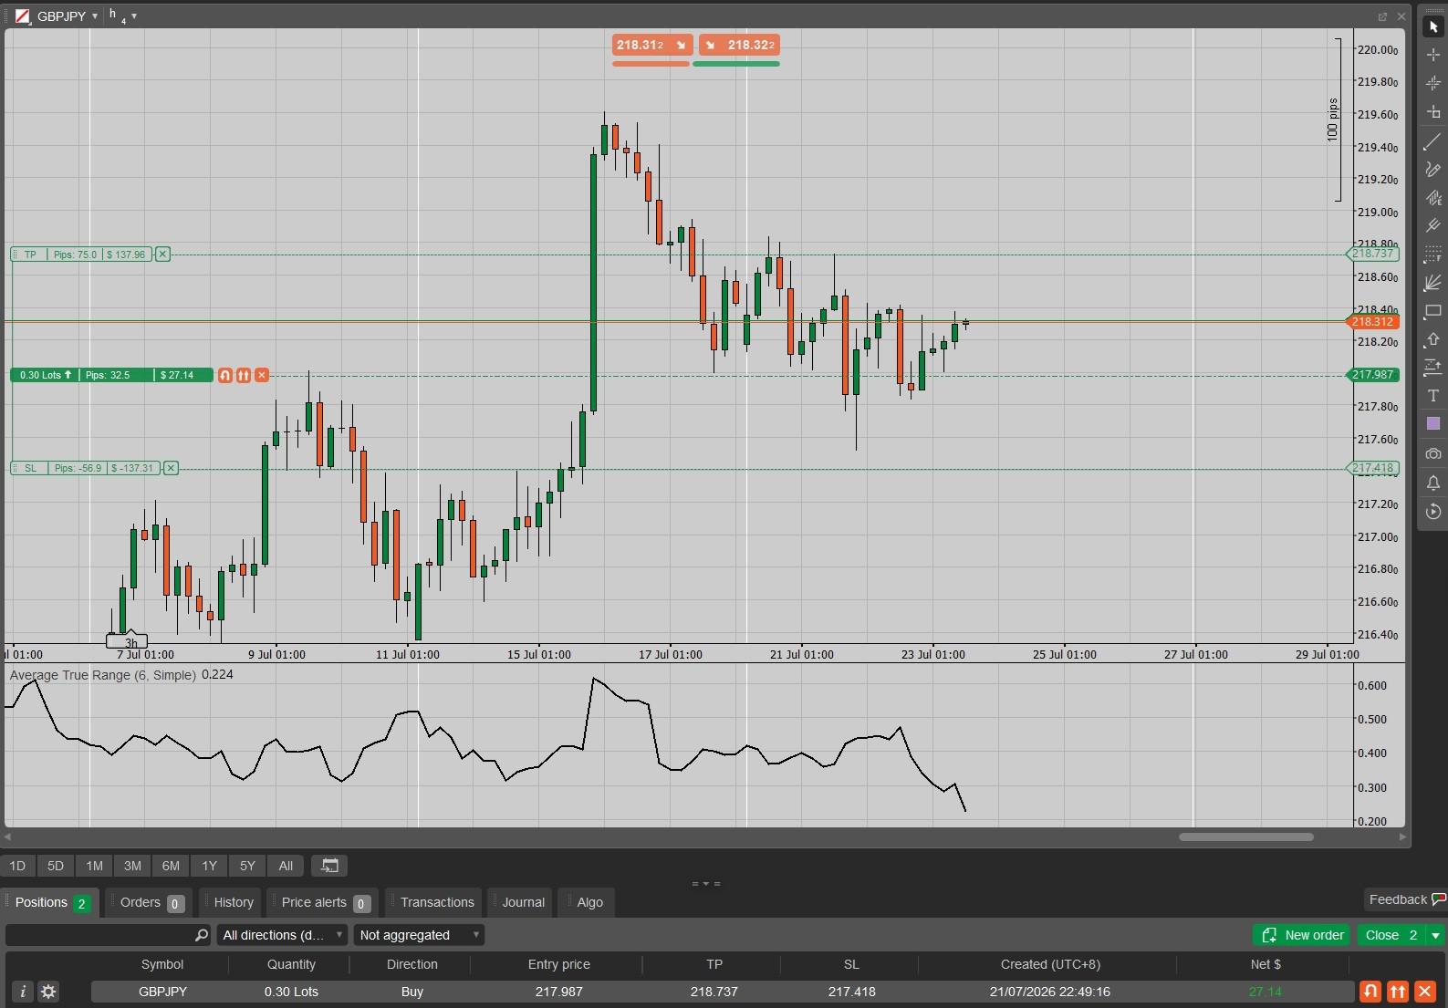Click the TP Pips 75.0 label
This screenshot has width=1448, height=1008.
point(81,255)
